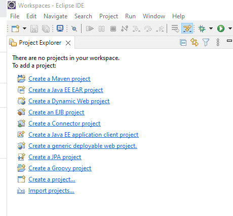This screenshot has width=233, height=216.
Task: Click Create a Maven project link
Action: 59,79
